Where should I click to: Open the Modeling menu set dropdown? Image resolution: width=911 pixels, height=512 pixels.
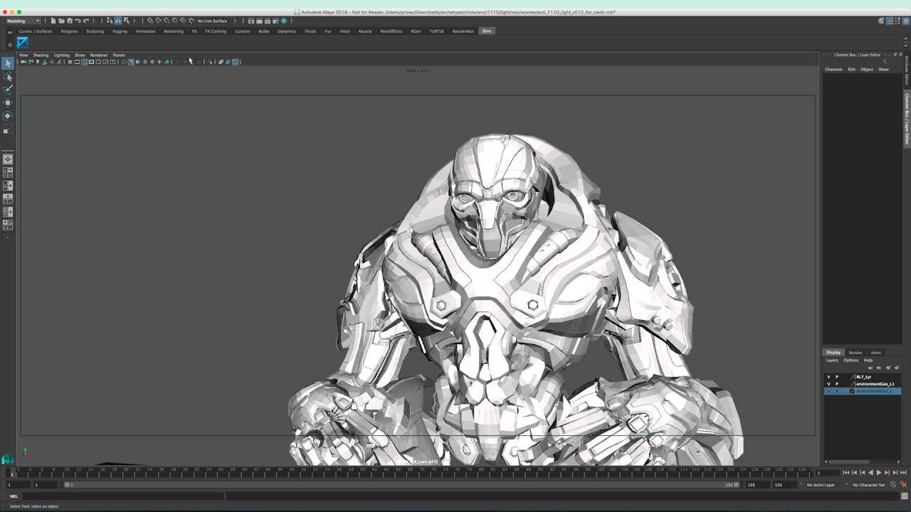[x=23, y=21]
